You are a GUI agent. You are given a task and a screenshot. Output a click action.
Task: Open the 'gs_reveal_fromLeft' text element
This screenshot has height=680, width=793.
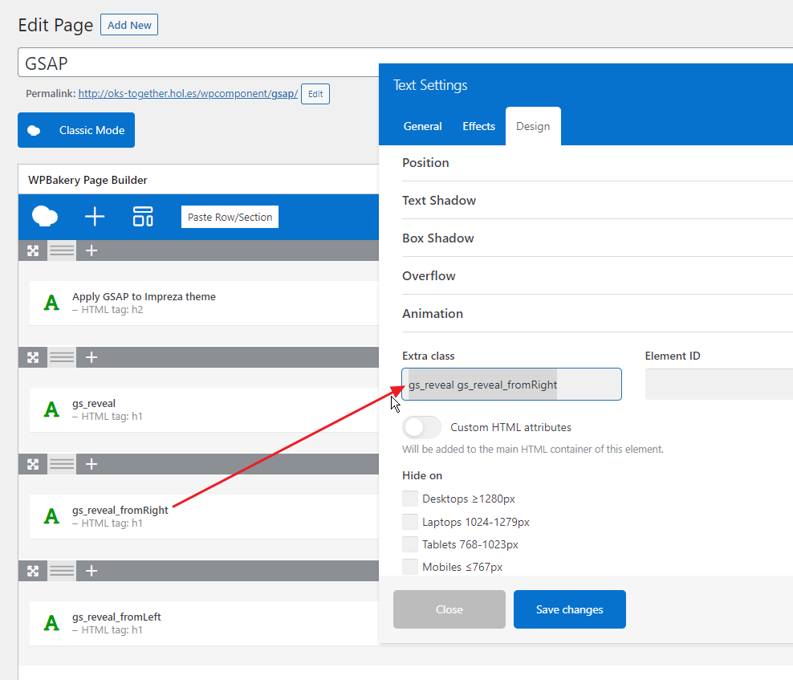pos(117,617)
